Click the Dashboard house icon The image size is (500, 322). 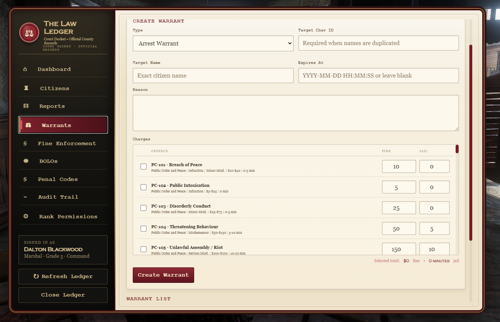[25, 69]
